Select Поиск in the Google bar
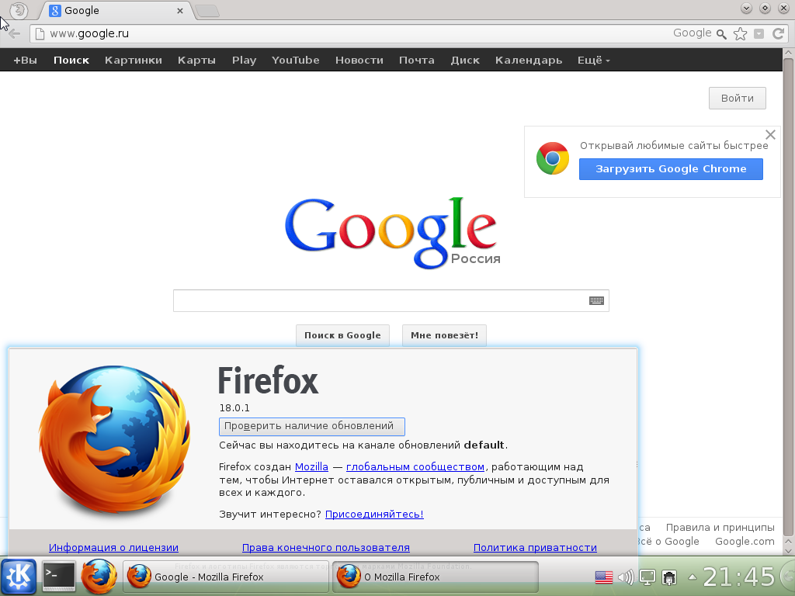This screenshot has height=596, width=795. click(x=71, y=61)
